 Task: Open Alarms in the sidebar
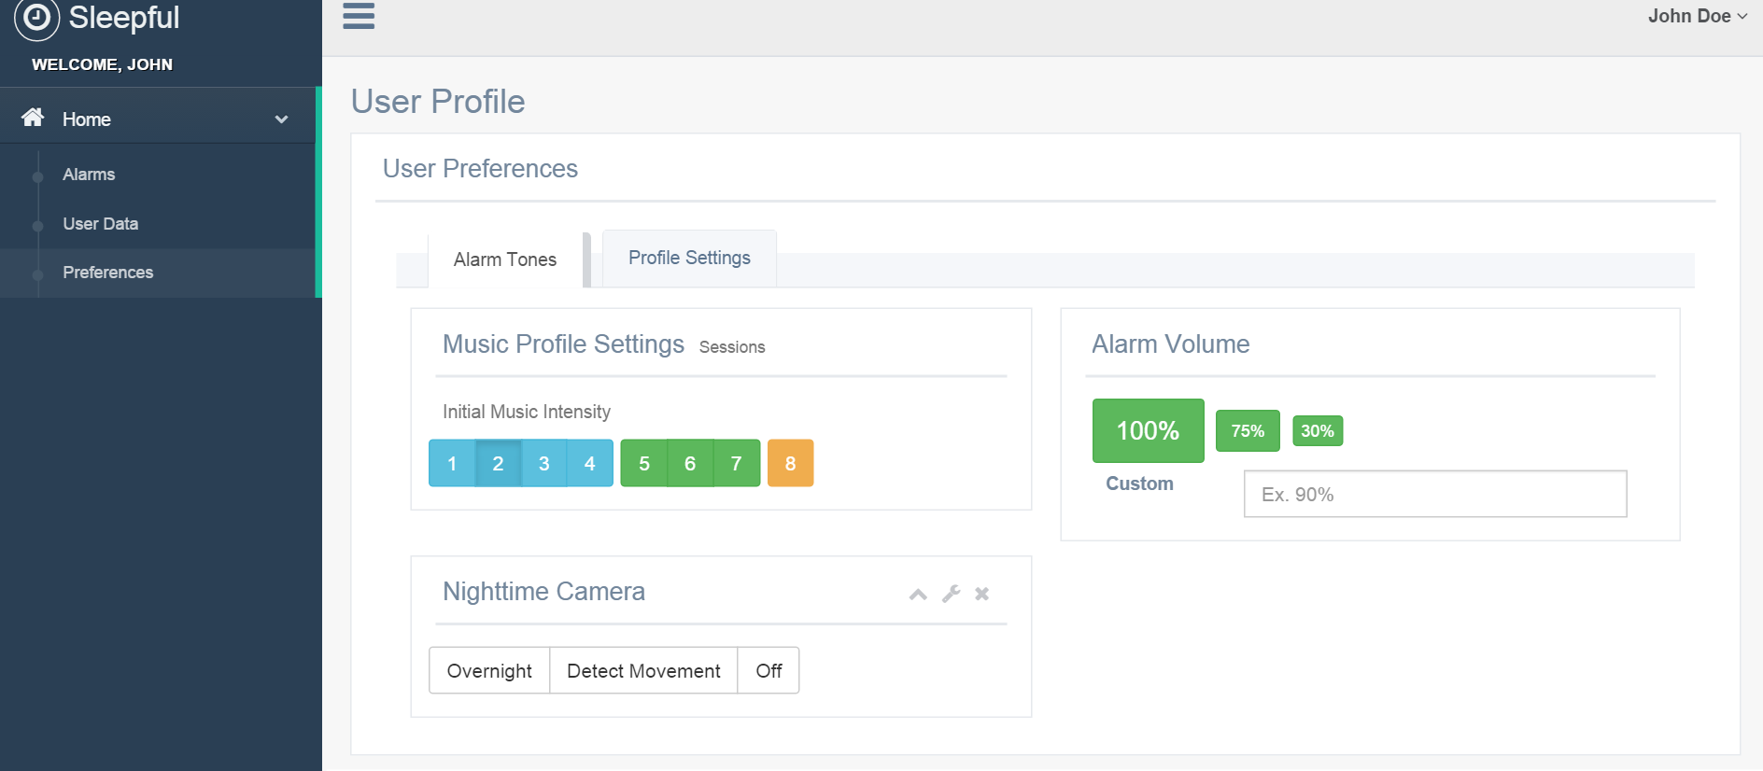[89, 175]
